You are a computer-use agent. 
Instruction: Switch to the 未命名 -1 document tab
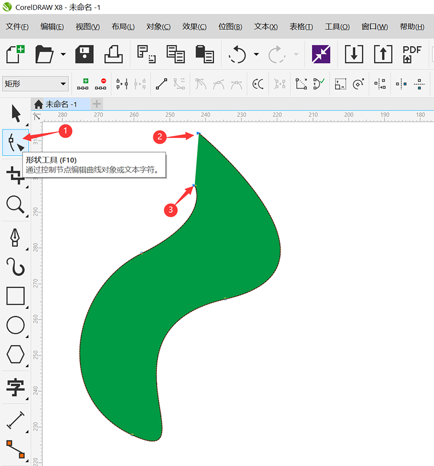[x=60, y=104]
